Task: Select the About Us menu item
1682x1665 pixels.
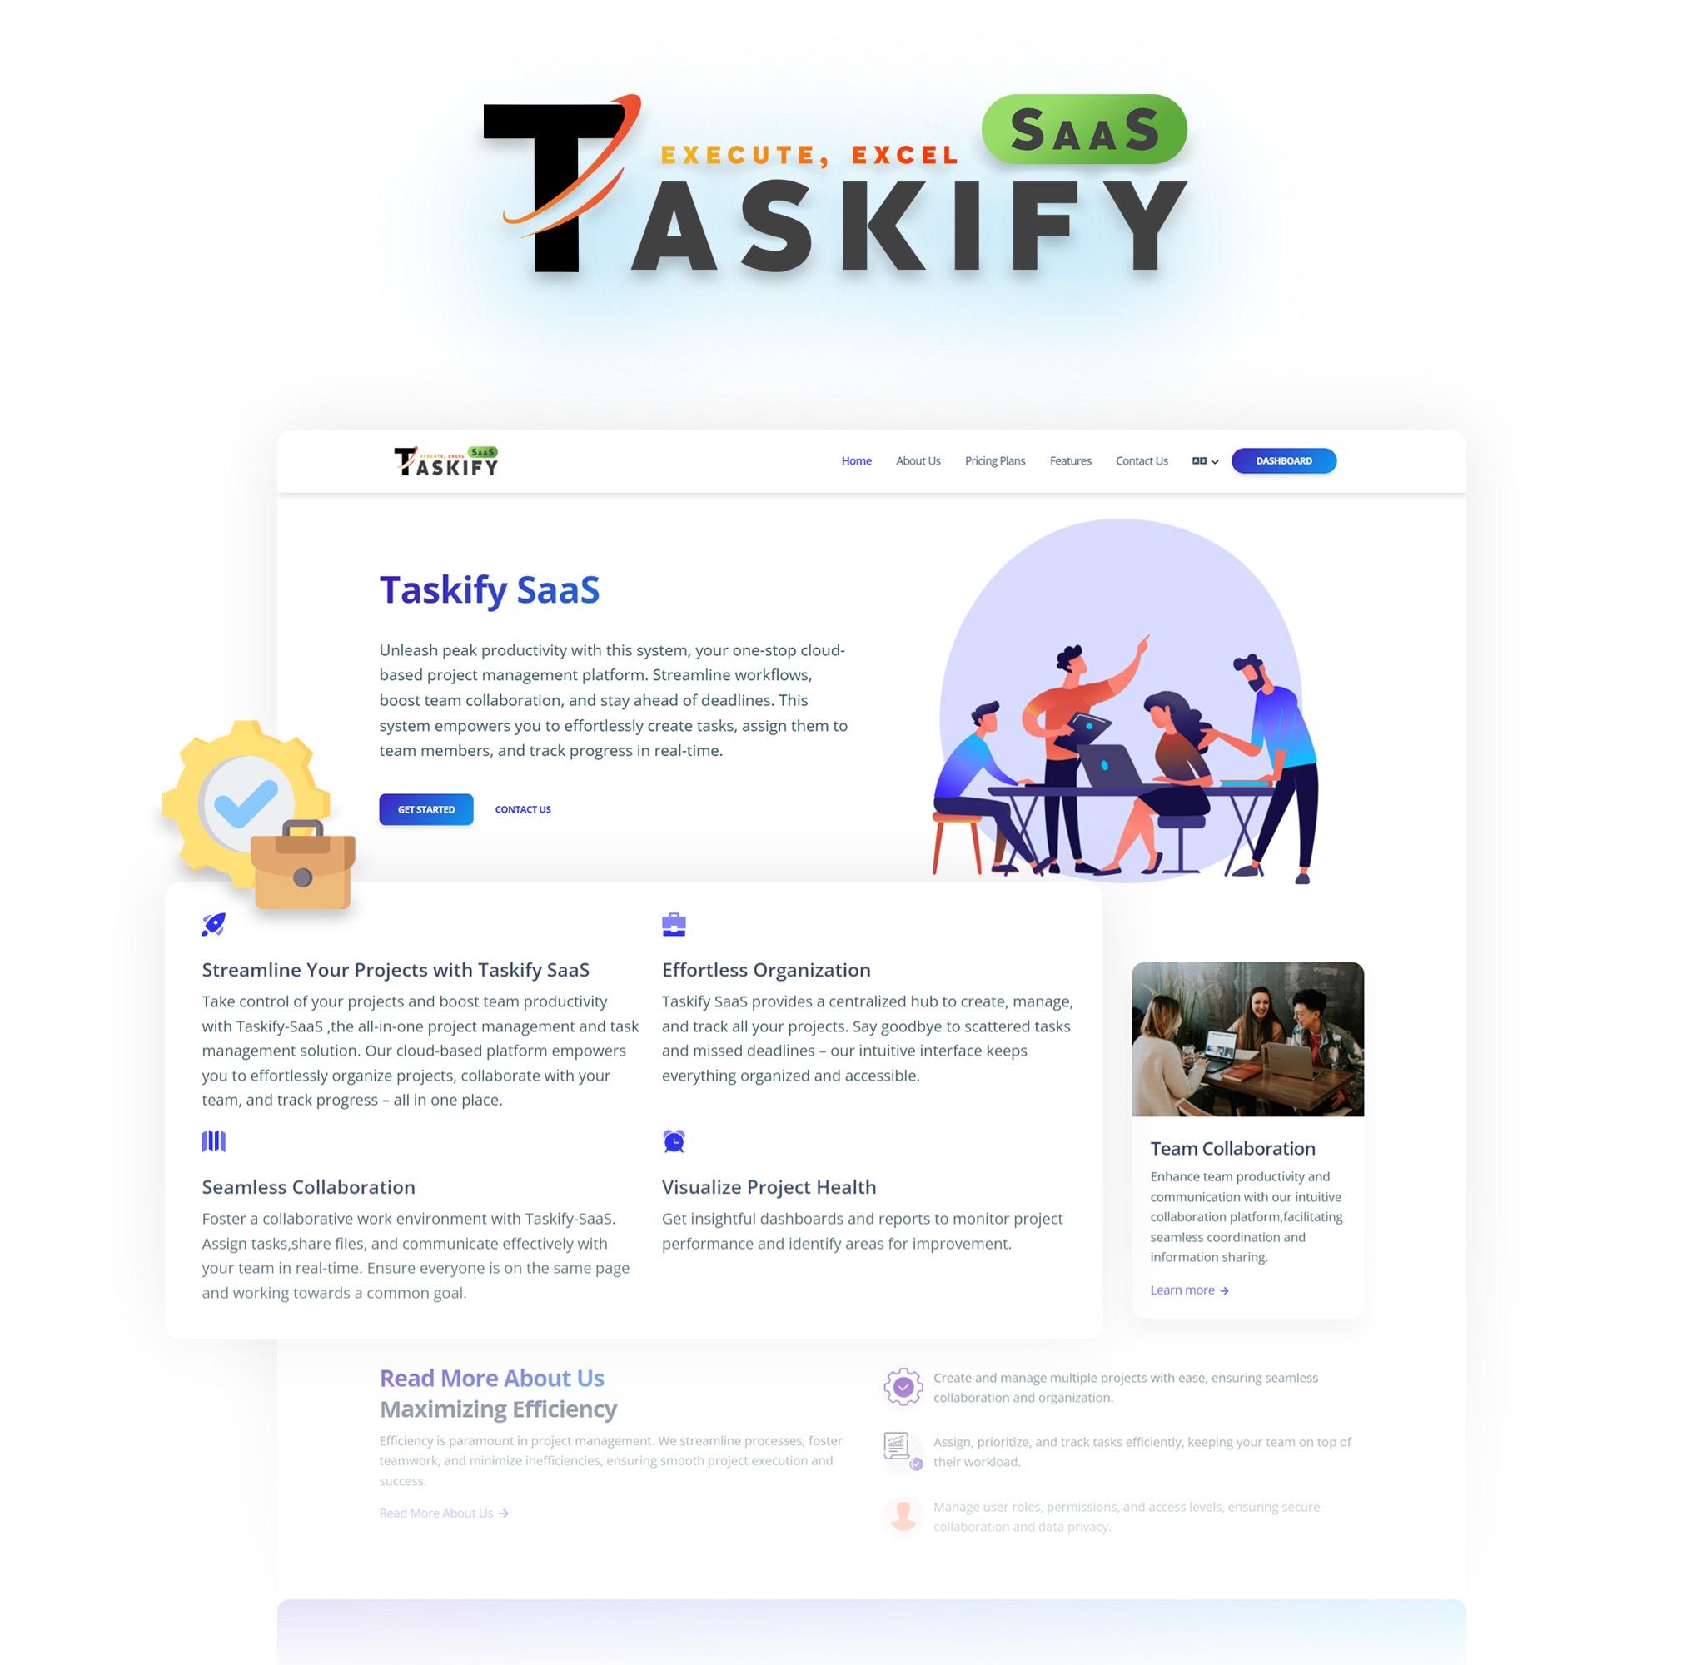Action: pyautogui.click(x=917, y=460)
